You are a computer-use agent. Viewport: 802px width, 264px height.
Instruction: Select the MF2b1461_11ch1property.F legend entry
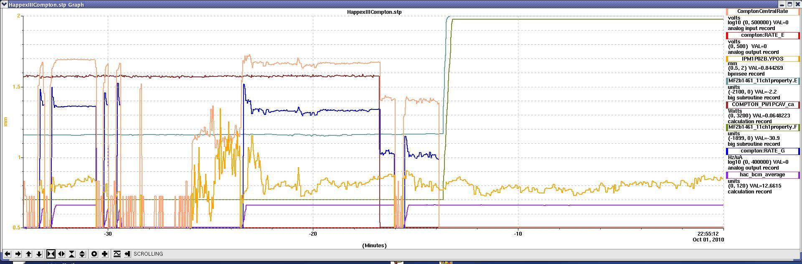[x=763, y=127]
